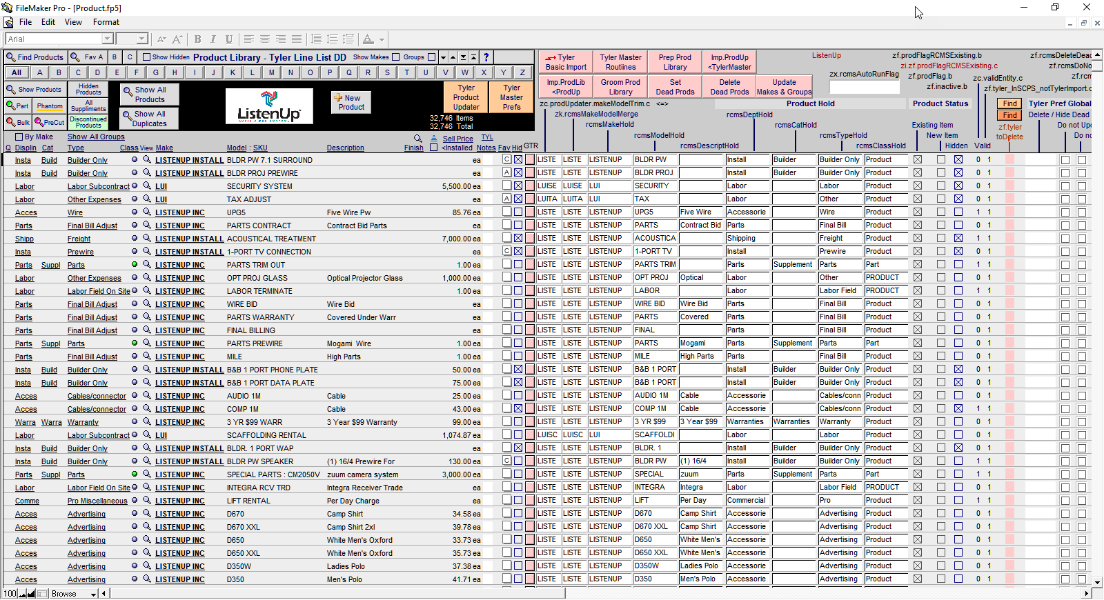The height and width of the screenshot is (600, 1104).
Task: Click the zoom in mountain icon in status bar
Action: (31, 594)
